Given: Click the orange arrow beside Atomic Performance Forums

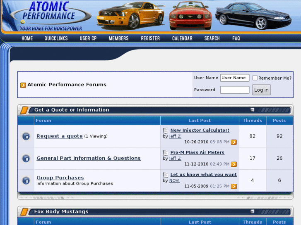Looking at the screenshot, I should (x=23, y=85).
